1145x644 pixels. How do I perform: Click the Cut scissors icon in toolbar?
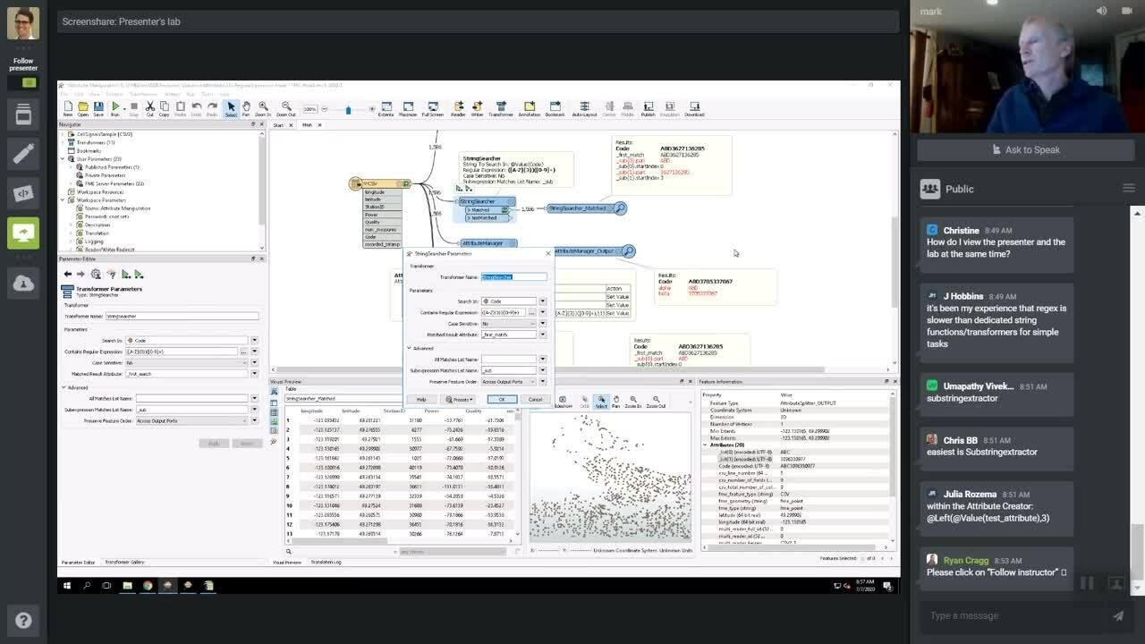(x=149, y=107)
